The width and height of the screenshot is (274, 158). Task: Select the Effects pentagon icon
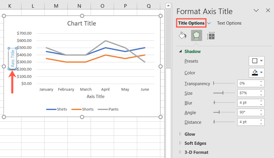coord(196,35)
